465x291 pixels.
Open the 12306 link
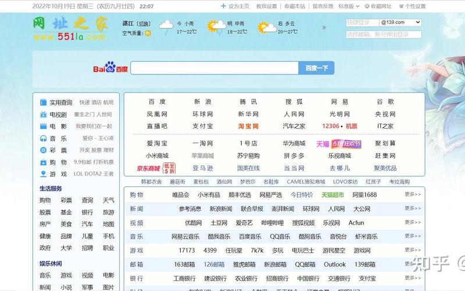331,126
